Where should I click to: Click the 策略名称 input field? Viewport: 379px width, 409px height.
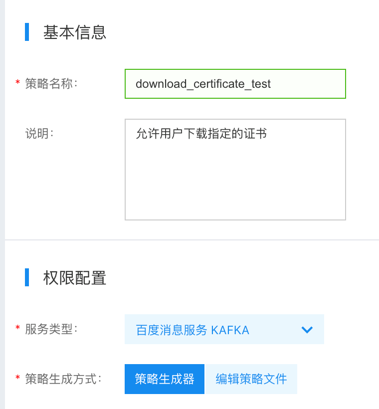tap(235, 84)
